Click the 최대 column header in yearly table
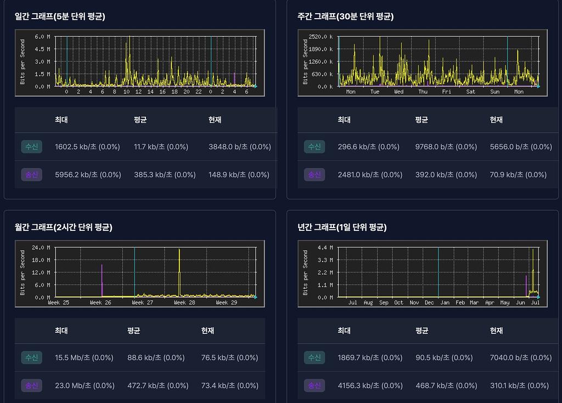Viewport: 562px width, 403px height. click(x=344, y=331)
